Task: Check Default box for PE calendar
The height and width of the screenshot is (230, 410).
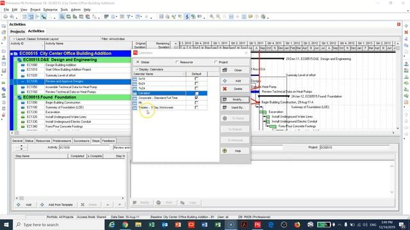Action: 197,103
